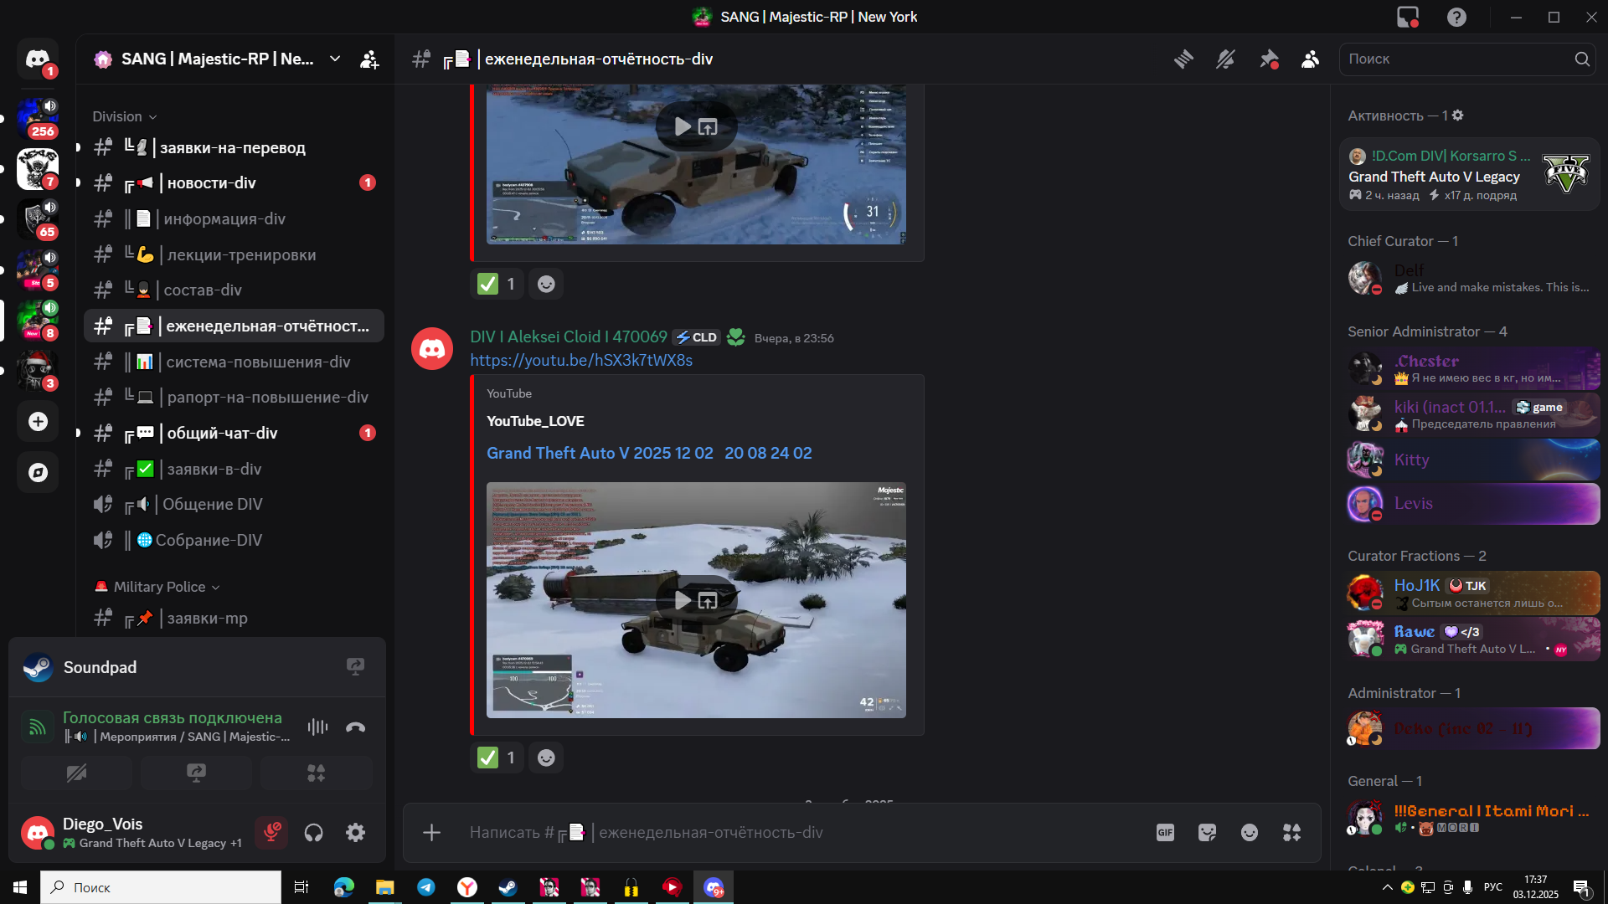
Task: Disconnect from voice call
Action: tap(355, 727)
